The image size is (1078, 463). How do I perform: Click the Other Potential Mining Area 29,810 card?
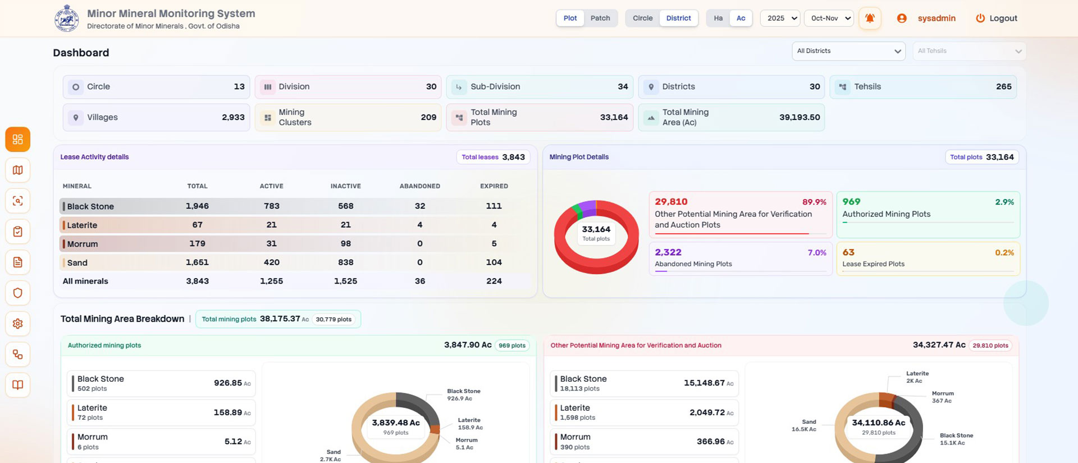pyautogui.click(x=741, y=214)
